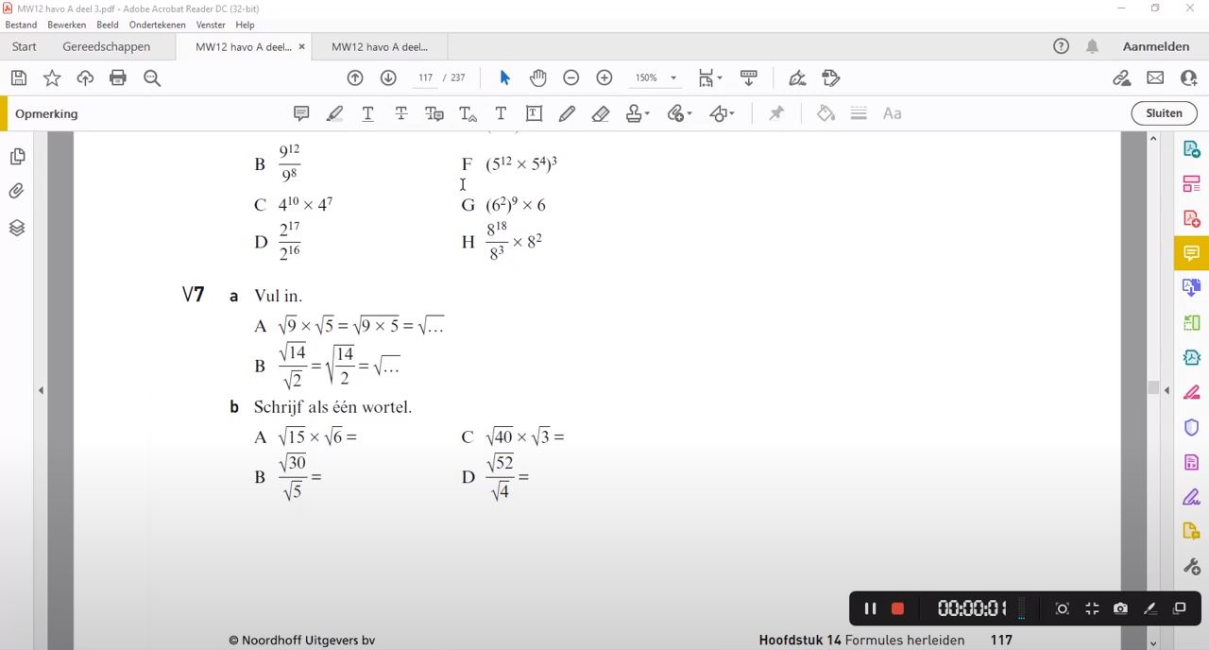Open layers panel

coord(17,228)
